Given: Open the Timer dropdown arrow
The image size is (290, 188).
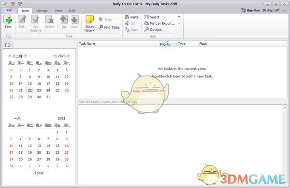Looking at the screenshot, I should pos(118,19).
